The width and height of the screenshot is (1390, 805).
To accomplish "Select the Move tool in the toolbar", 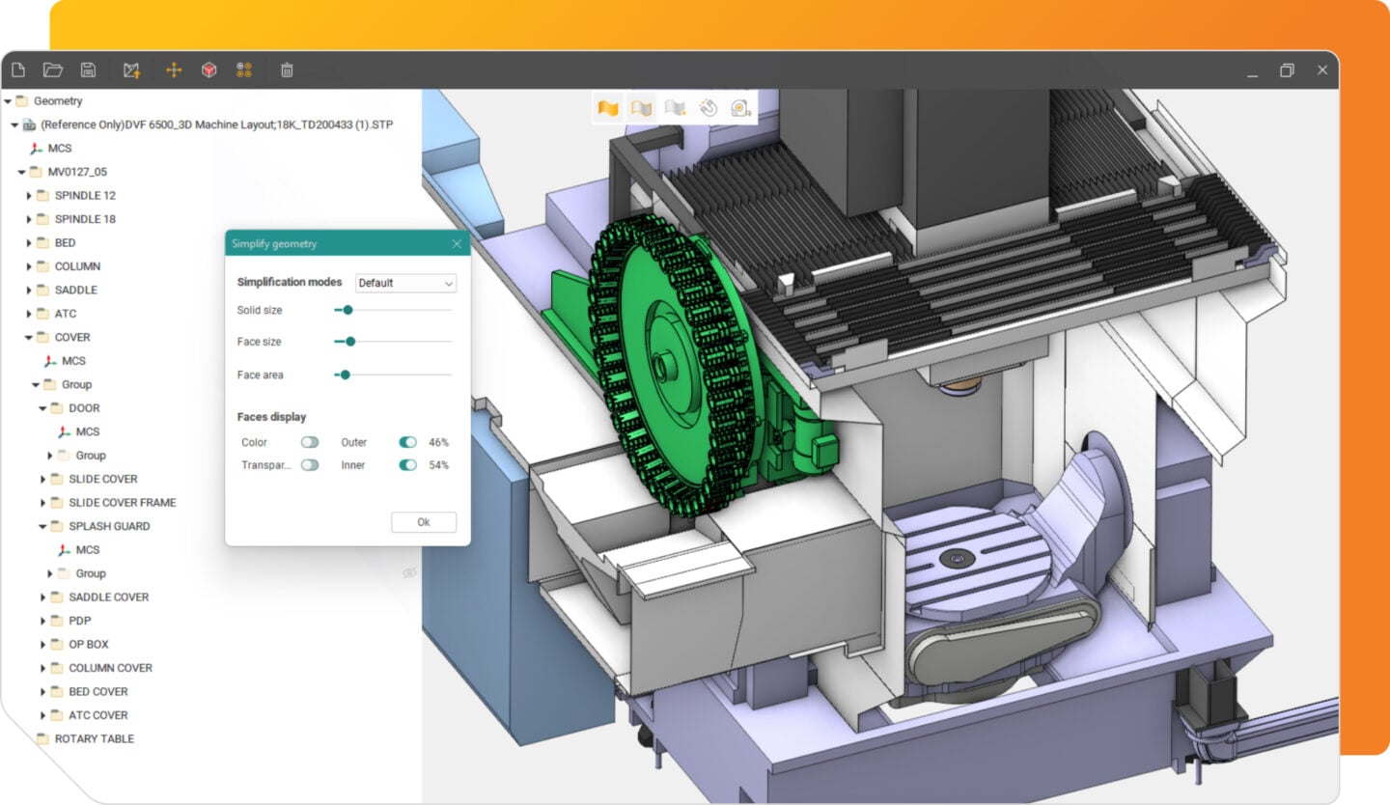I will click(173, 69).
